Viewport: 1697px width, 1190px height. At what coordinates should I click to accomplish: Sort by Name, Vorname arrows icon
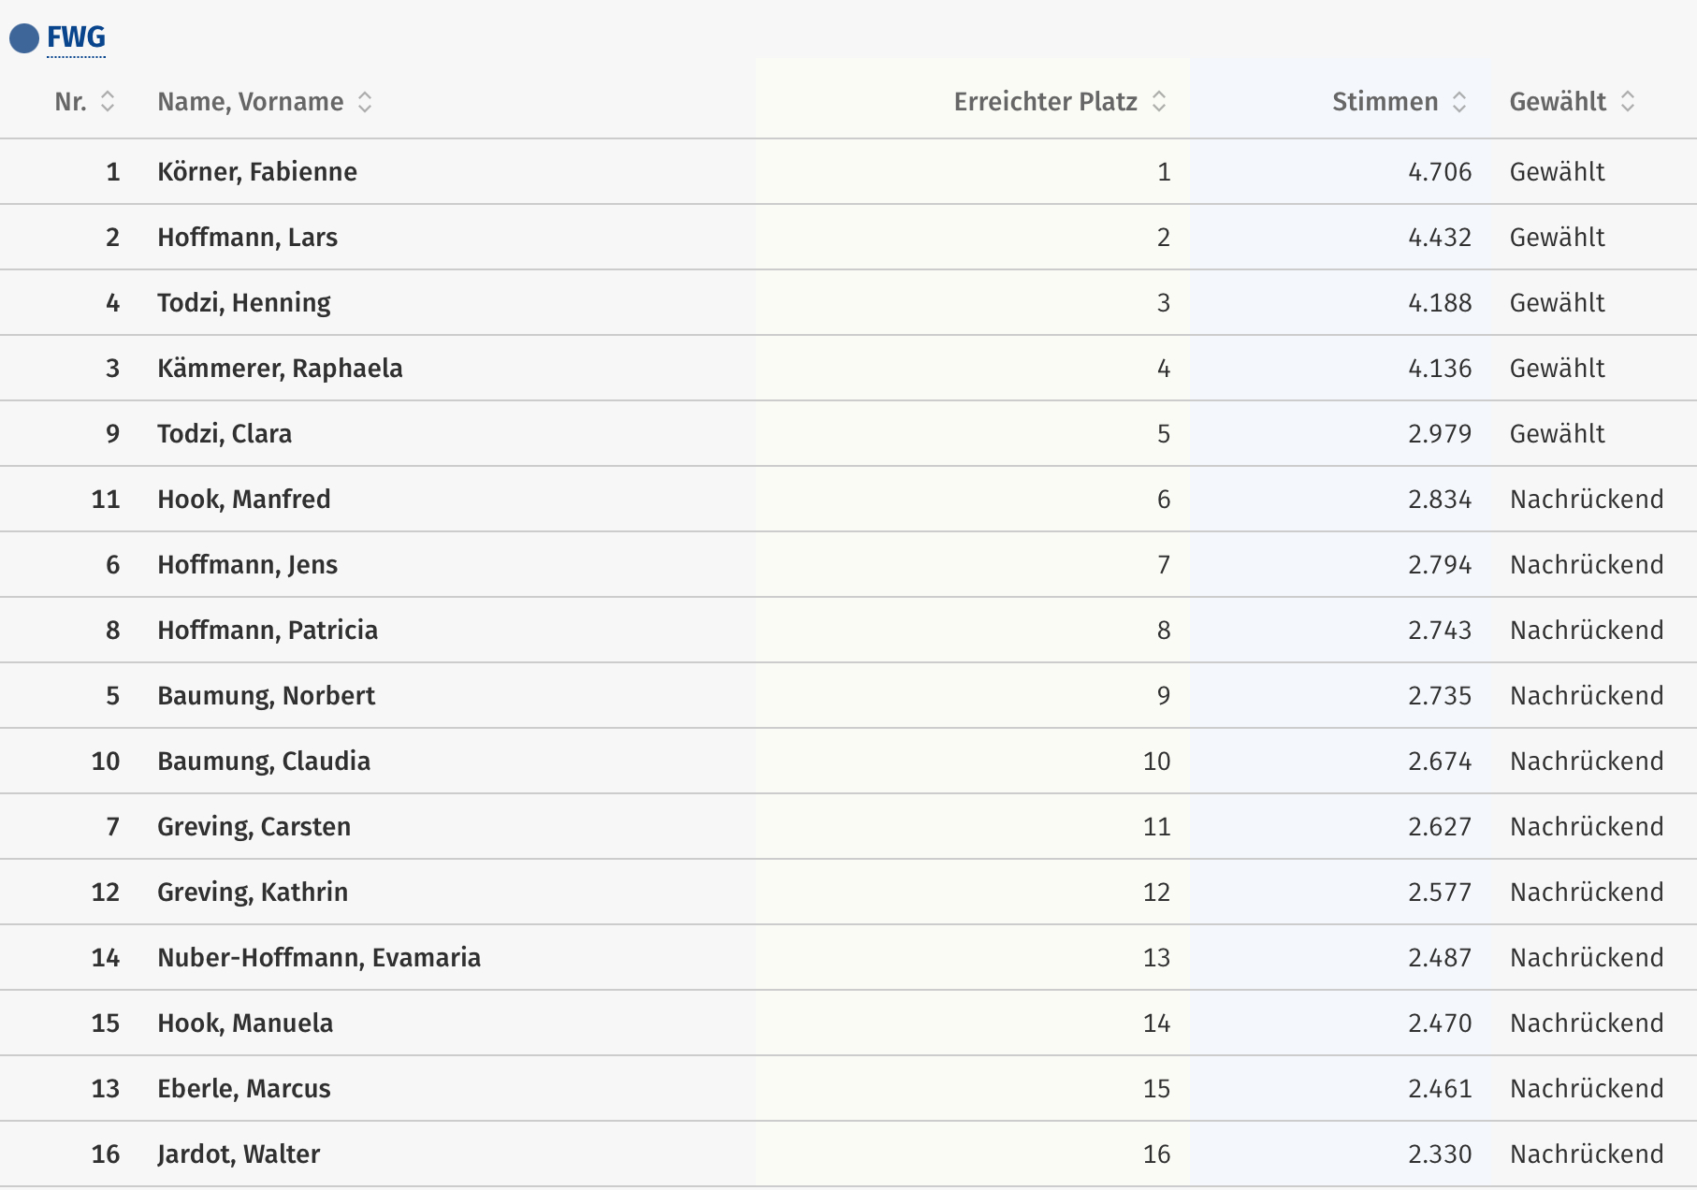click(x=365, y=101)
